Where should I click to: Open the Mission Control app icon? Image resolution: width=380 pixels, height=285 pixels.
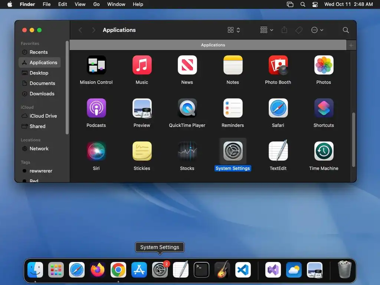point(96,65)
